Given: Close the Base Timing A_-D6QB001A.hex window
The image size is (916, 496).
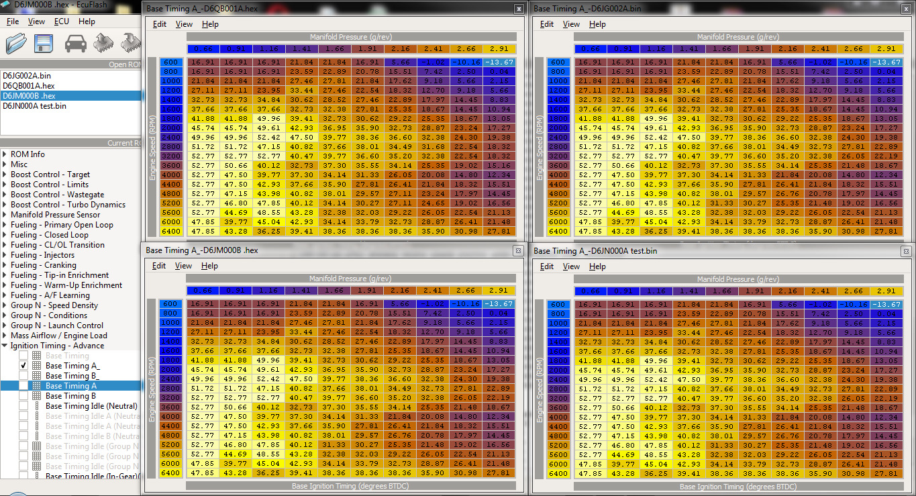Looking at the screenshot, I should [x=519, y=9].
